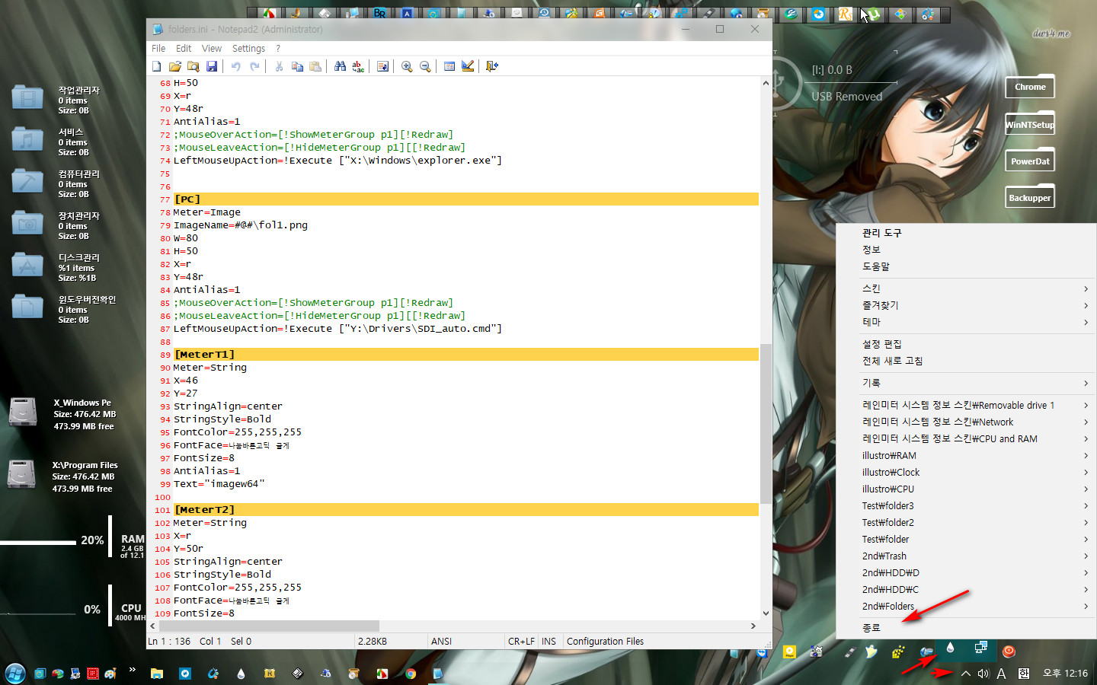Screen dimensions: 1097x685
Task: Expand the Removable drive 1 skin submenu
Action: (966, 405)
